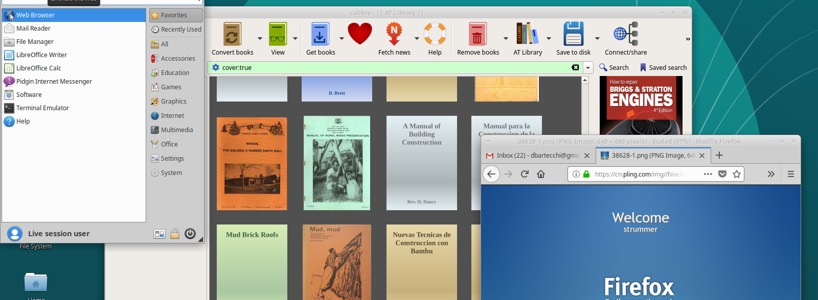Launch LibreOffice Writer
818x300 pixels.
pyautogui.click(x=74, y=55)
